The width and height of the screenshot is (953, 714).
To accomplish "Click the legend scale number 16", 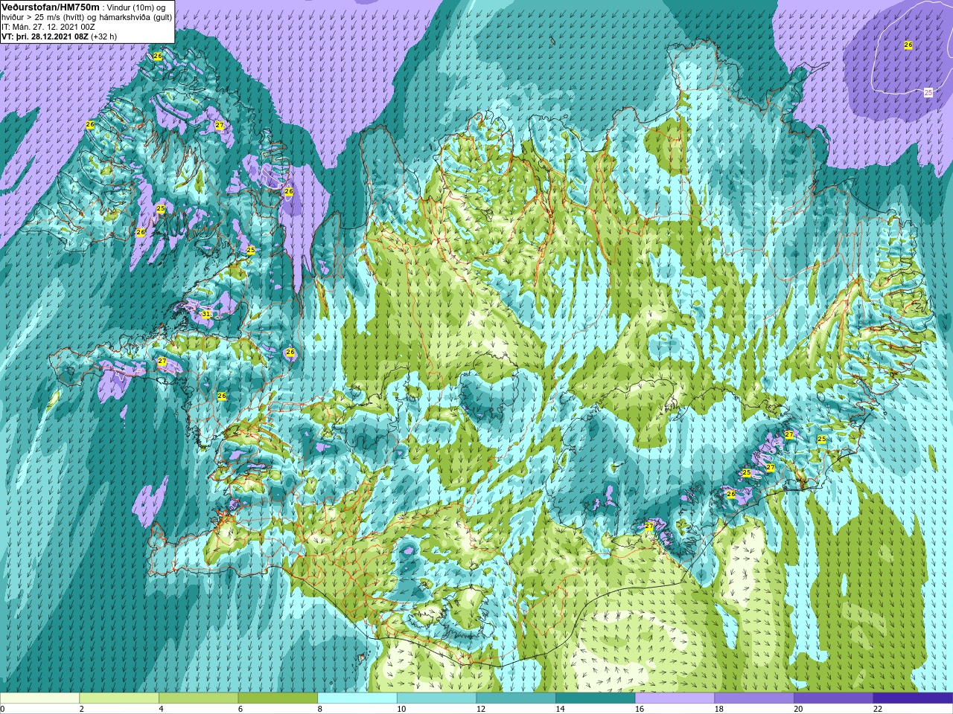I will [x=640, y=709].
